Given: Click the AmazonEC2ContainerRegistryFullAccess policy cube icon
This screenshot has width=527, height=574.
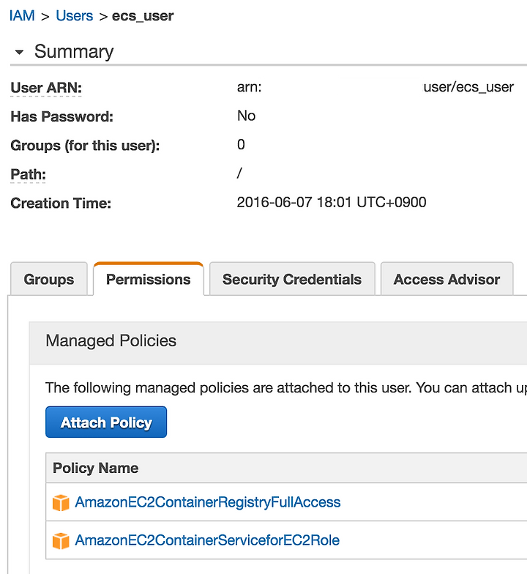Looking at the screenshot, I should (61, 502).
